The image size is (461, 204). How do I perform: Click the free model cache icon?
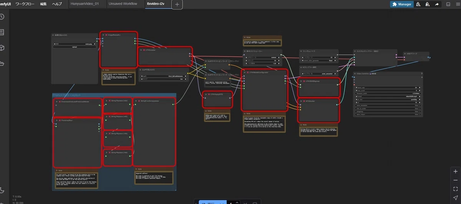tap(427, 4)
